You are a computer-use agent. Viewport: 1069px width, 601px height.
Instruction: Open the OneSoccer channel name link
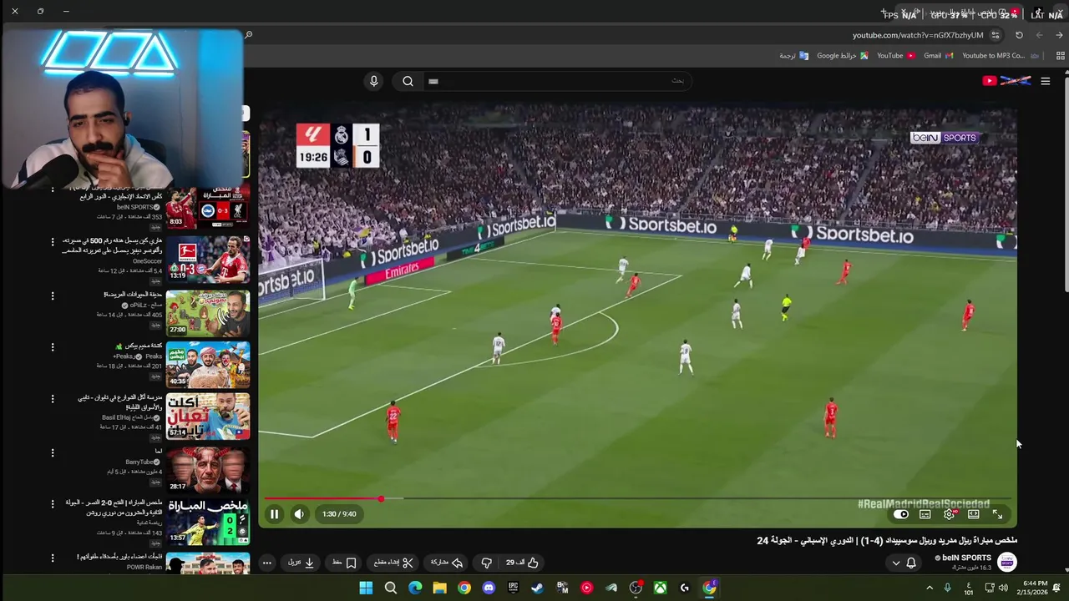tap(147, 261)
